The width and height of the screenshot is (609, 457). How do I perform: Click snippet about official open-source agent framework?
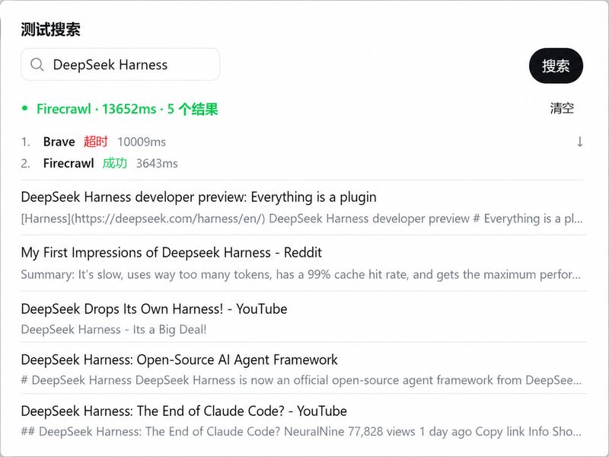pos(301,380)
